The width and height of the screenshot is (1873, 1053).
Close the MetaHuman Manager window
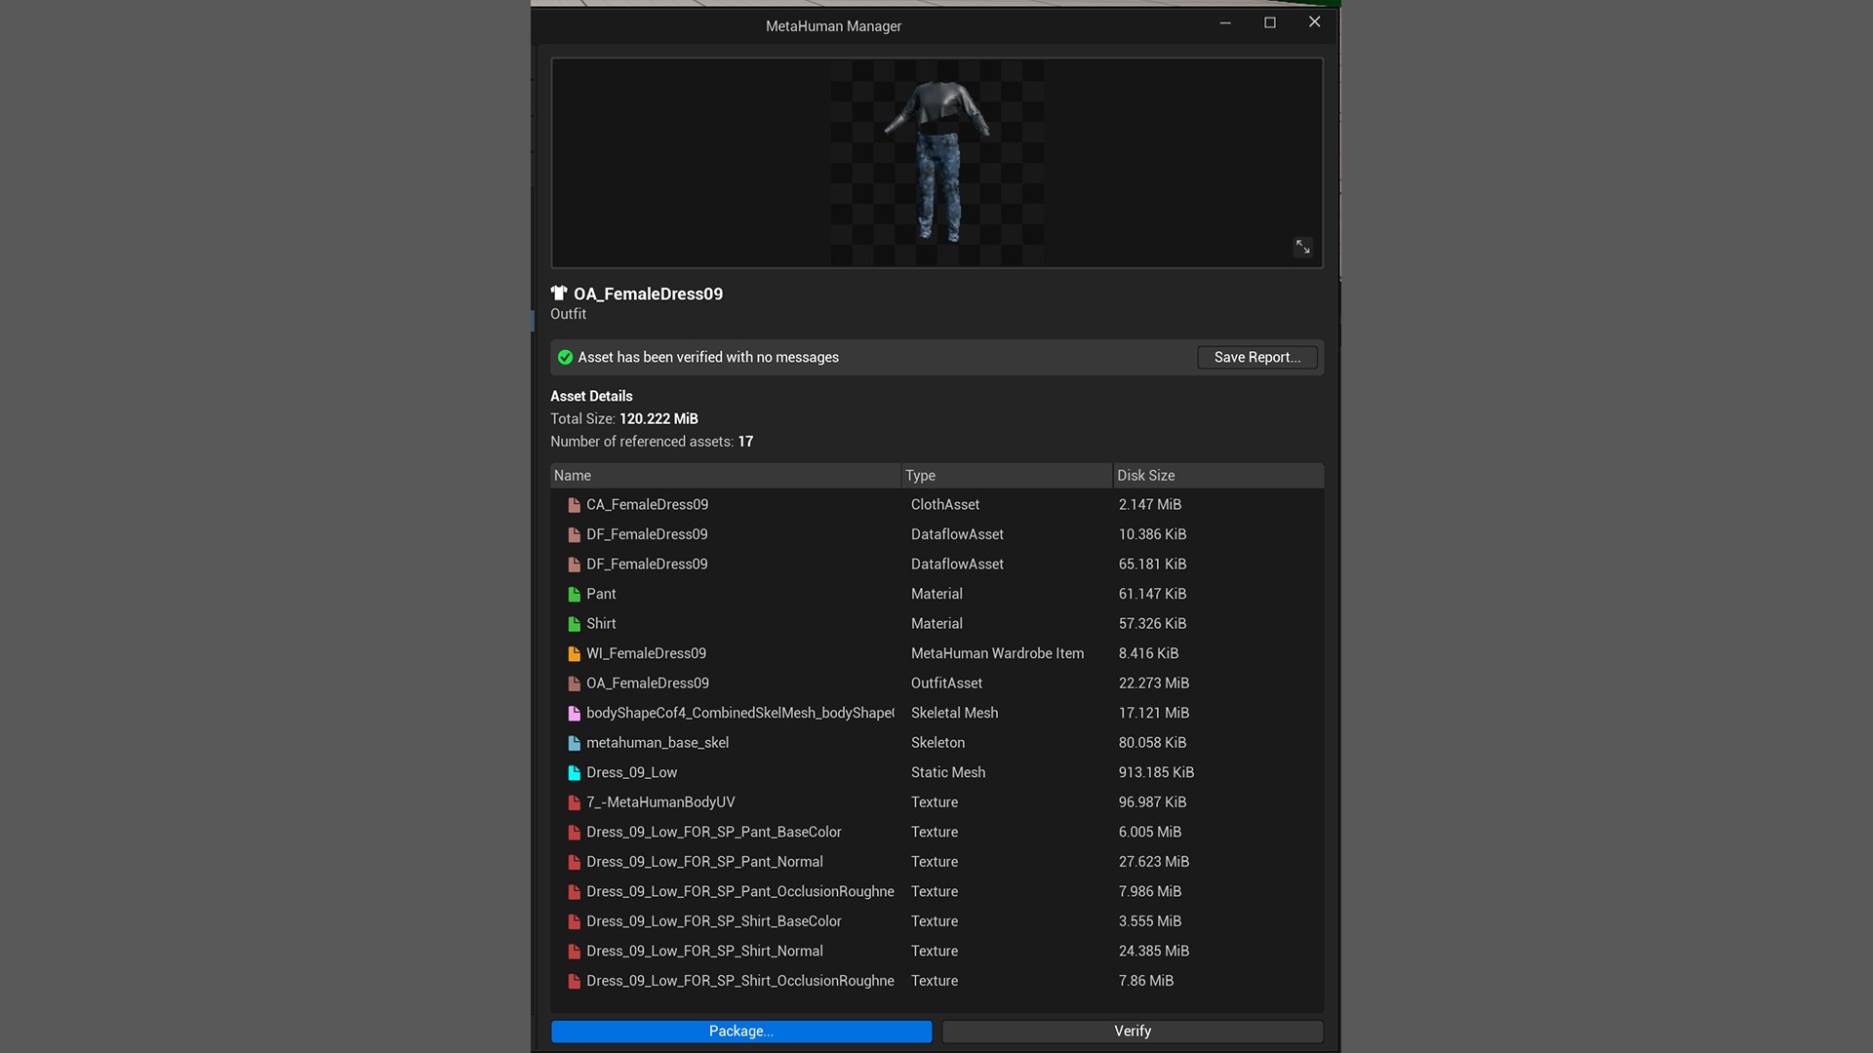1314,22
